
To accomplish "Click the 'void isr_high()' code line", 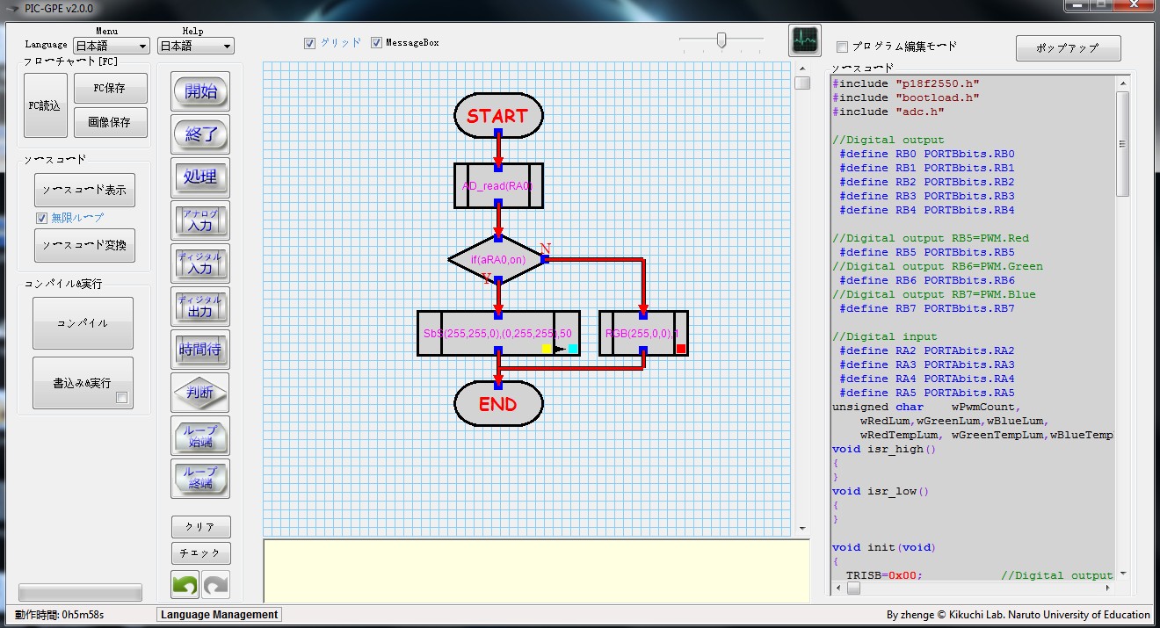I will (884, 449).
